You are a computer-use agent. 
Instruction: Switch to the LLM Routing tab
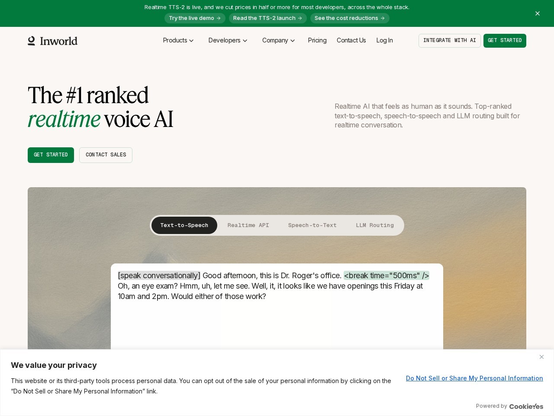coord(375,225)
